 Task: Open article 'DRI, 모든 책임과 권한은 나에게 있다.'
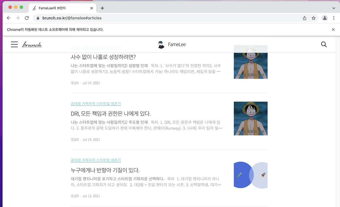click(x=111, y=114)
